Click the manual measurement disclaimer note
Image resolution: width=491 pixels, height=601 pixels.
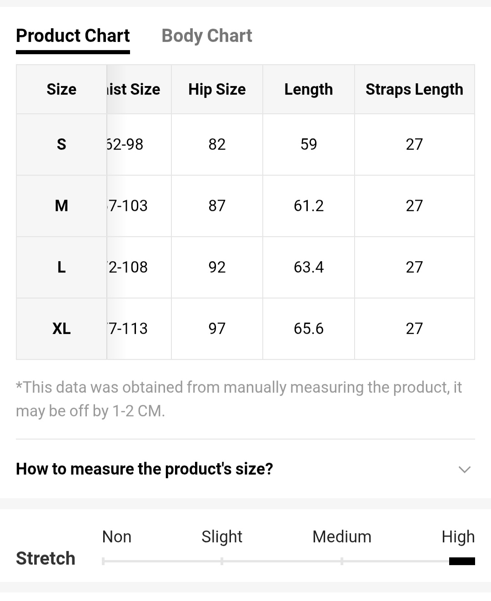click(239, 399)
